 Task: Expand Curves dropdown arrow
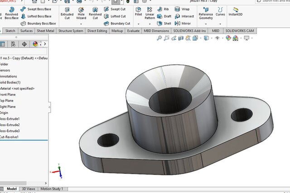pos(220,24)
